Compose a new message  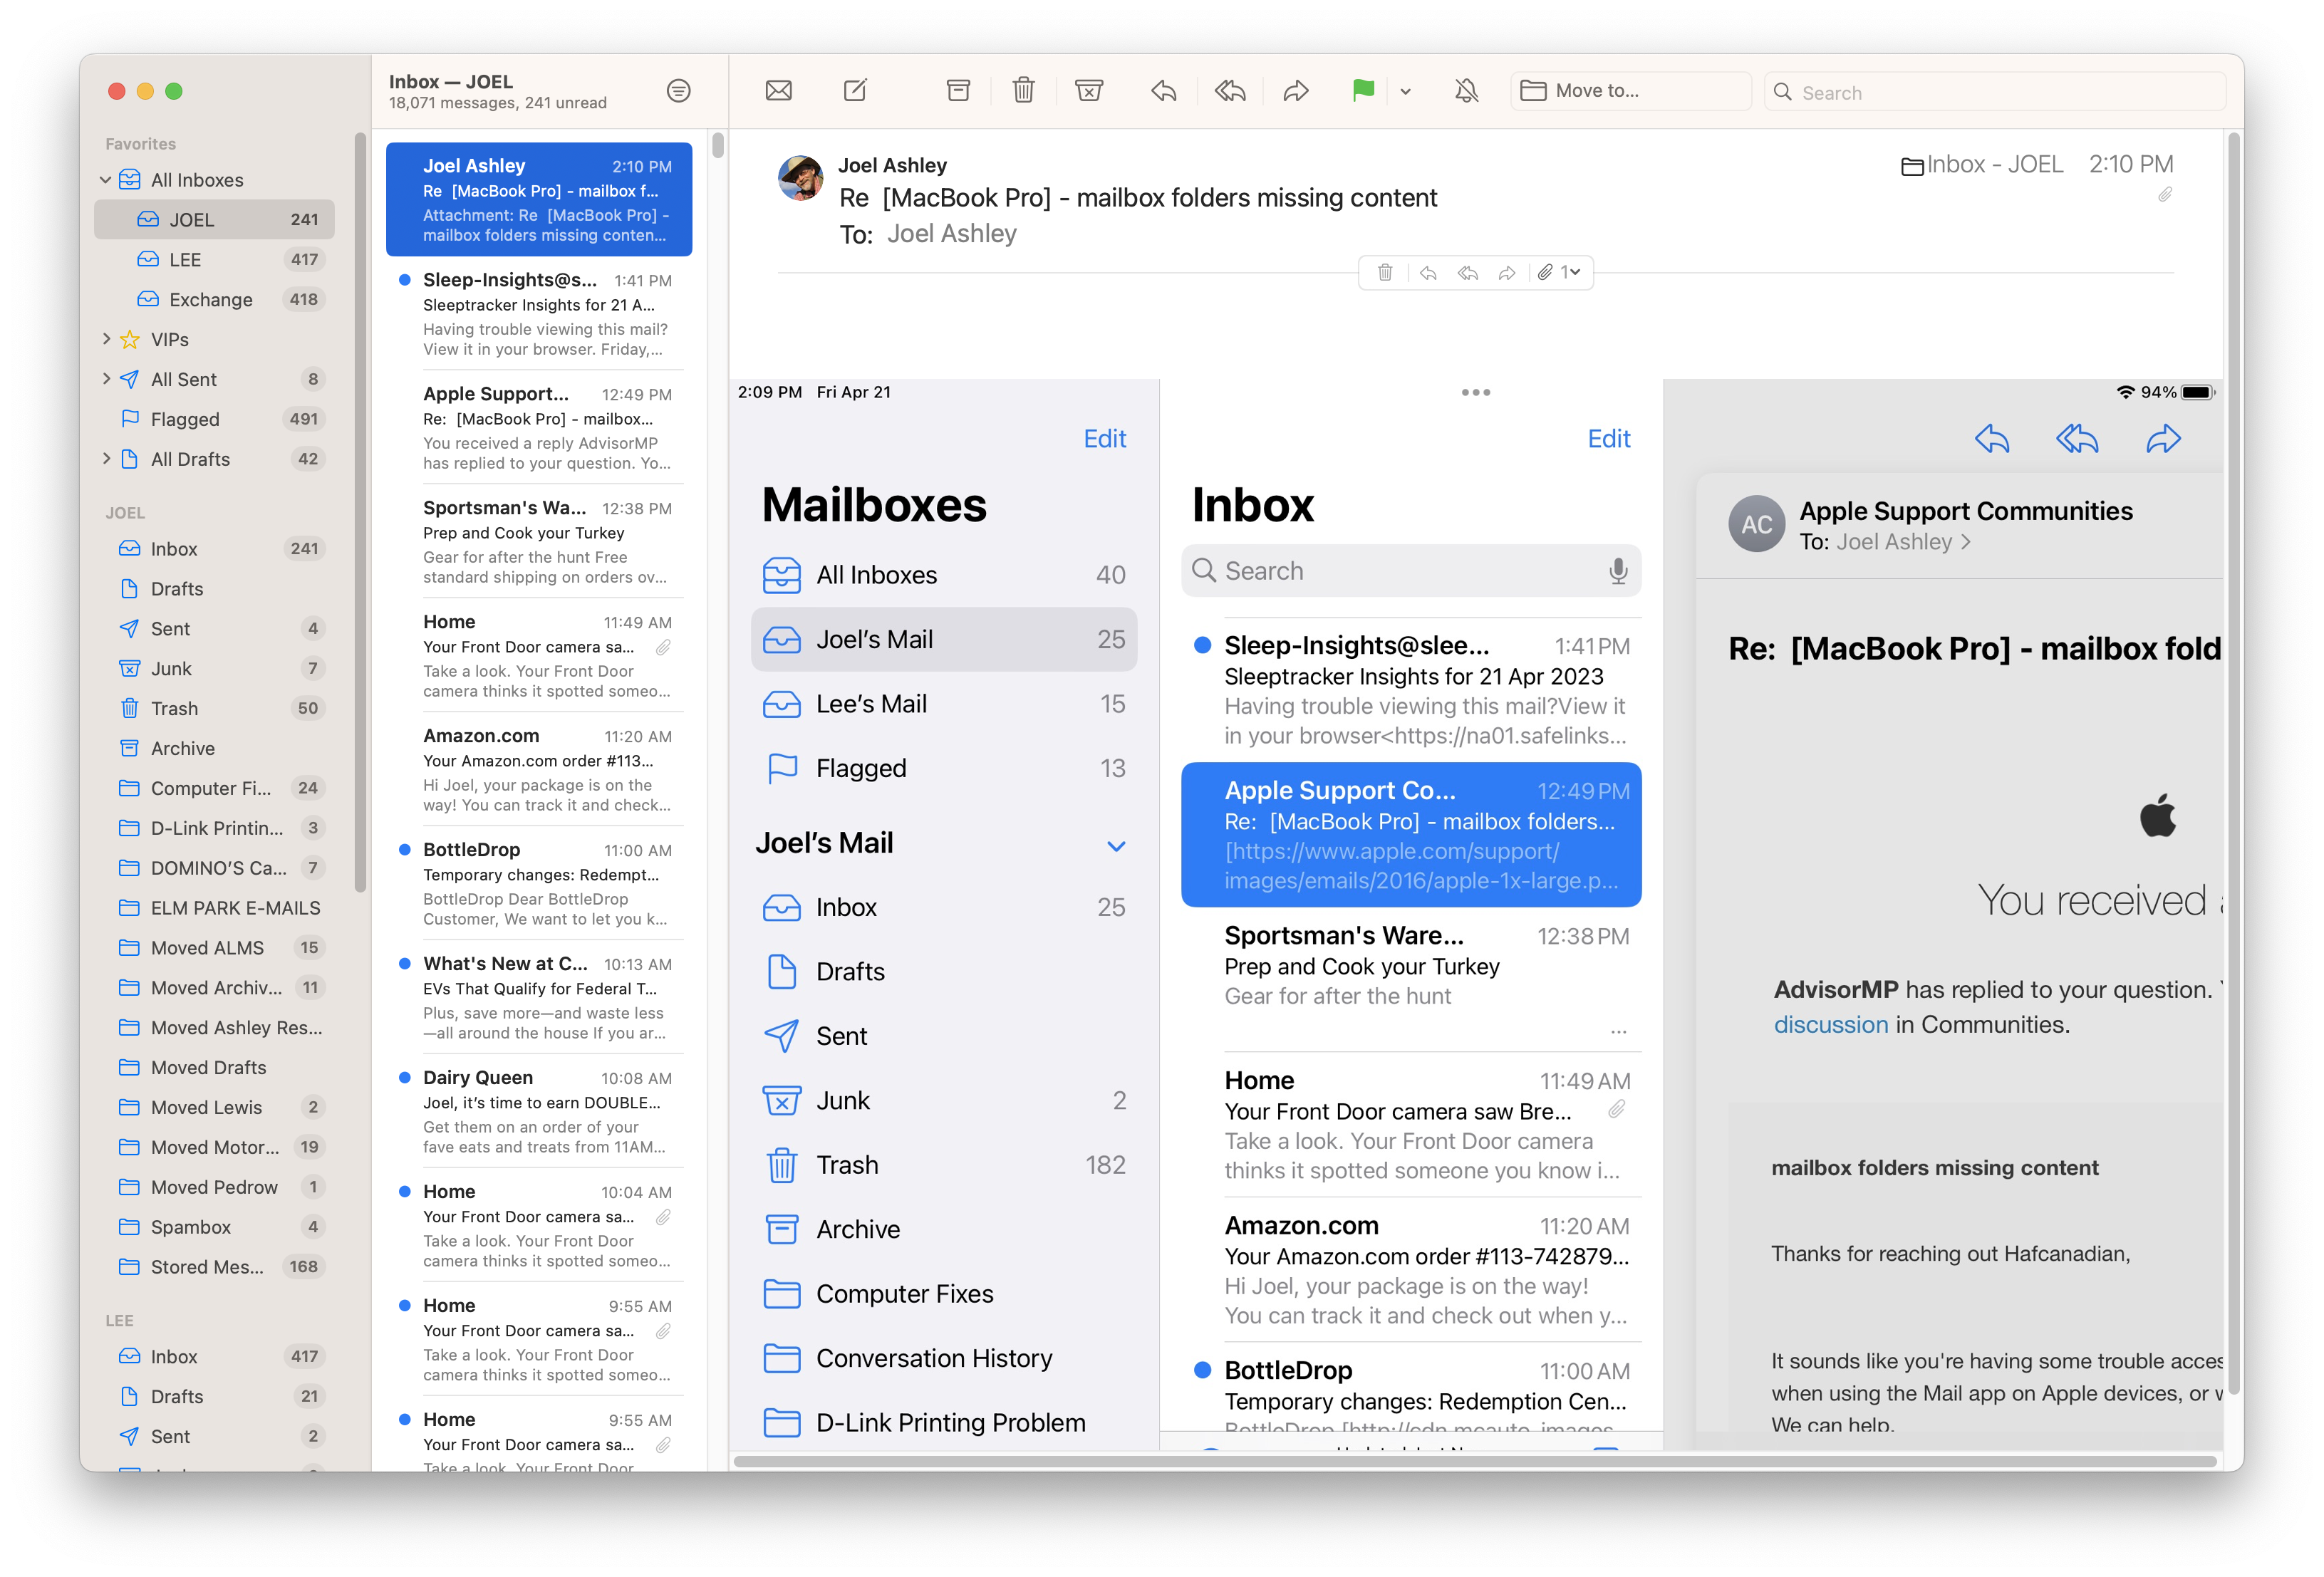pyautogui.click(x=855, y=91)
